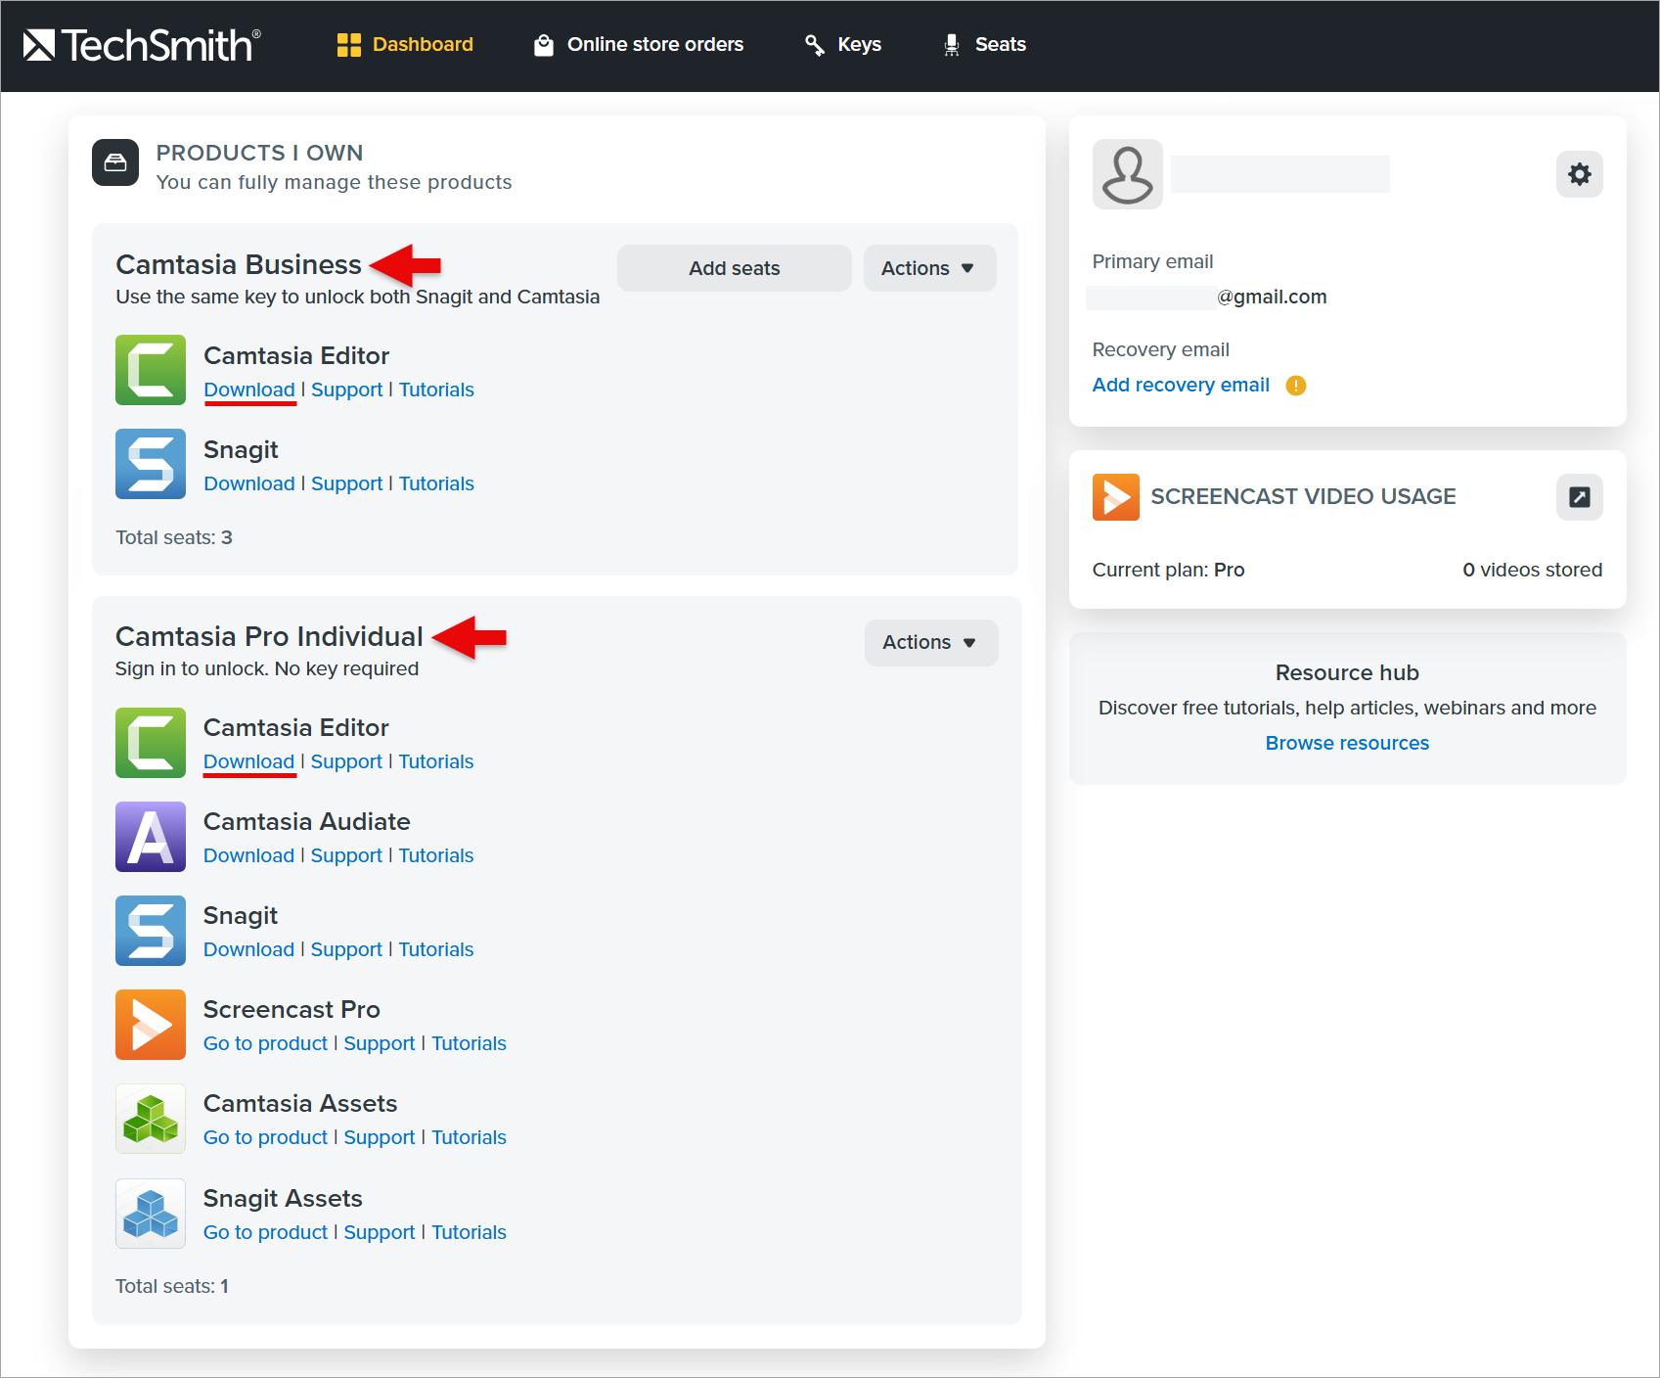This screenshot has height=1378, width=1660.
Task: Go to product for Screencast Pro
Action: coord(265,1044)
